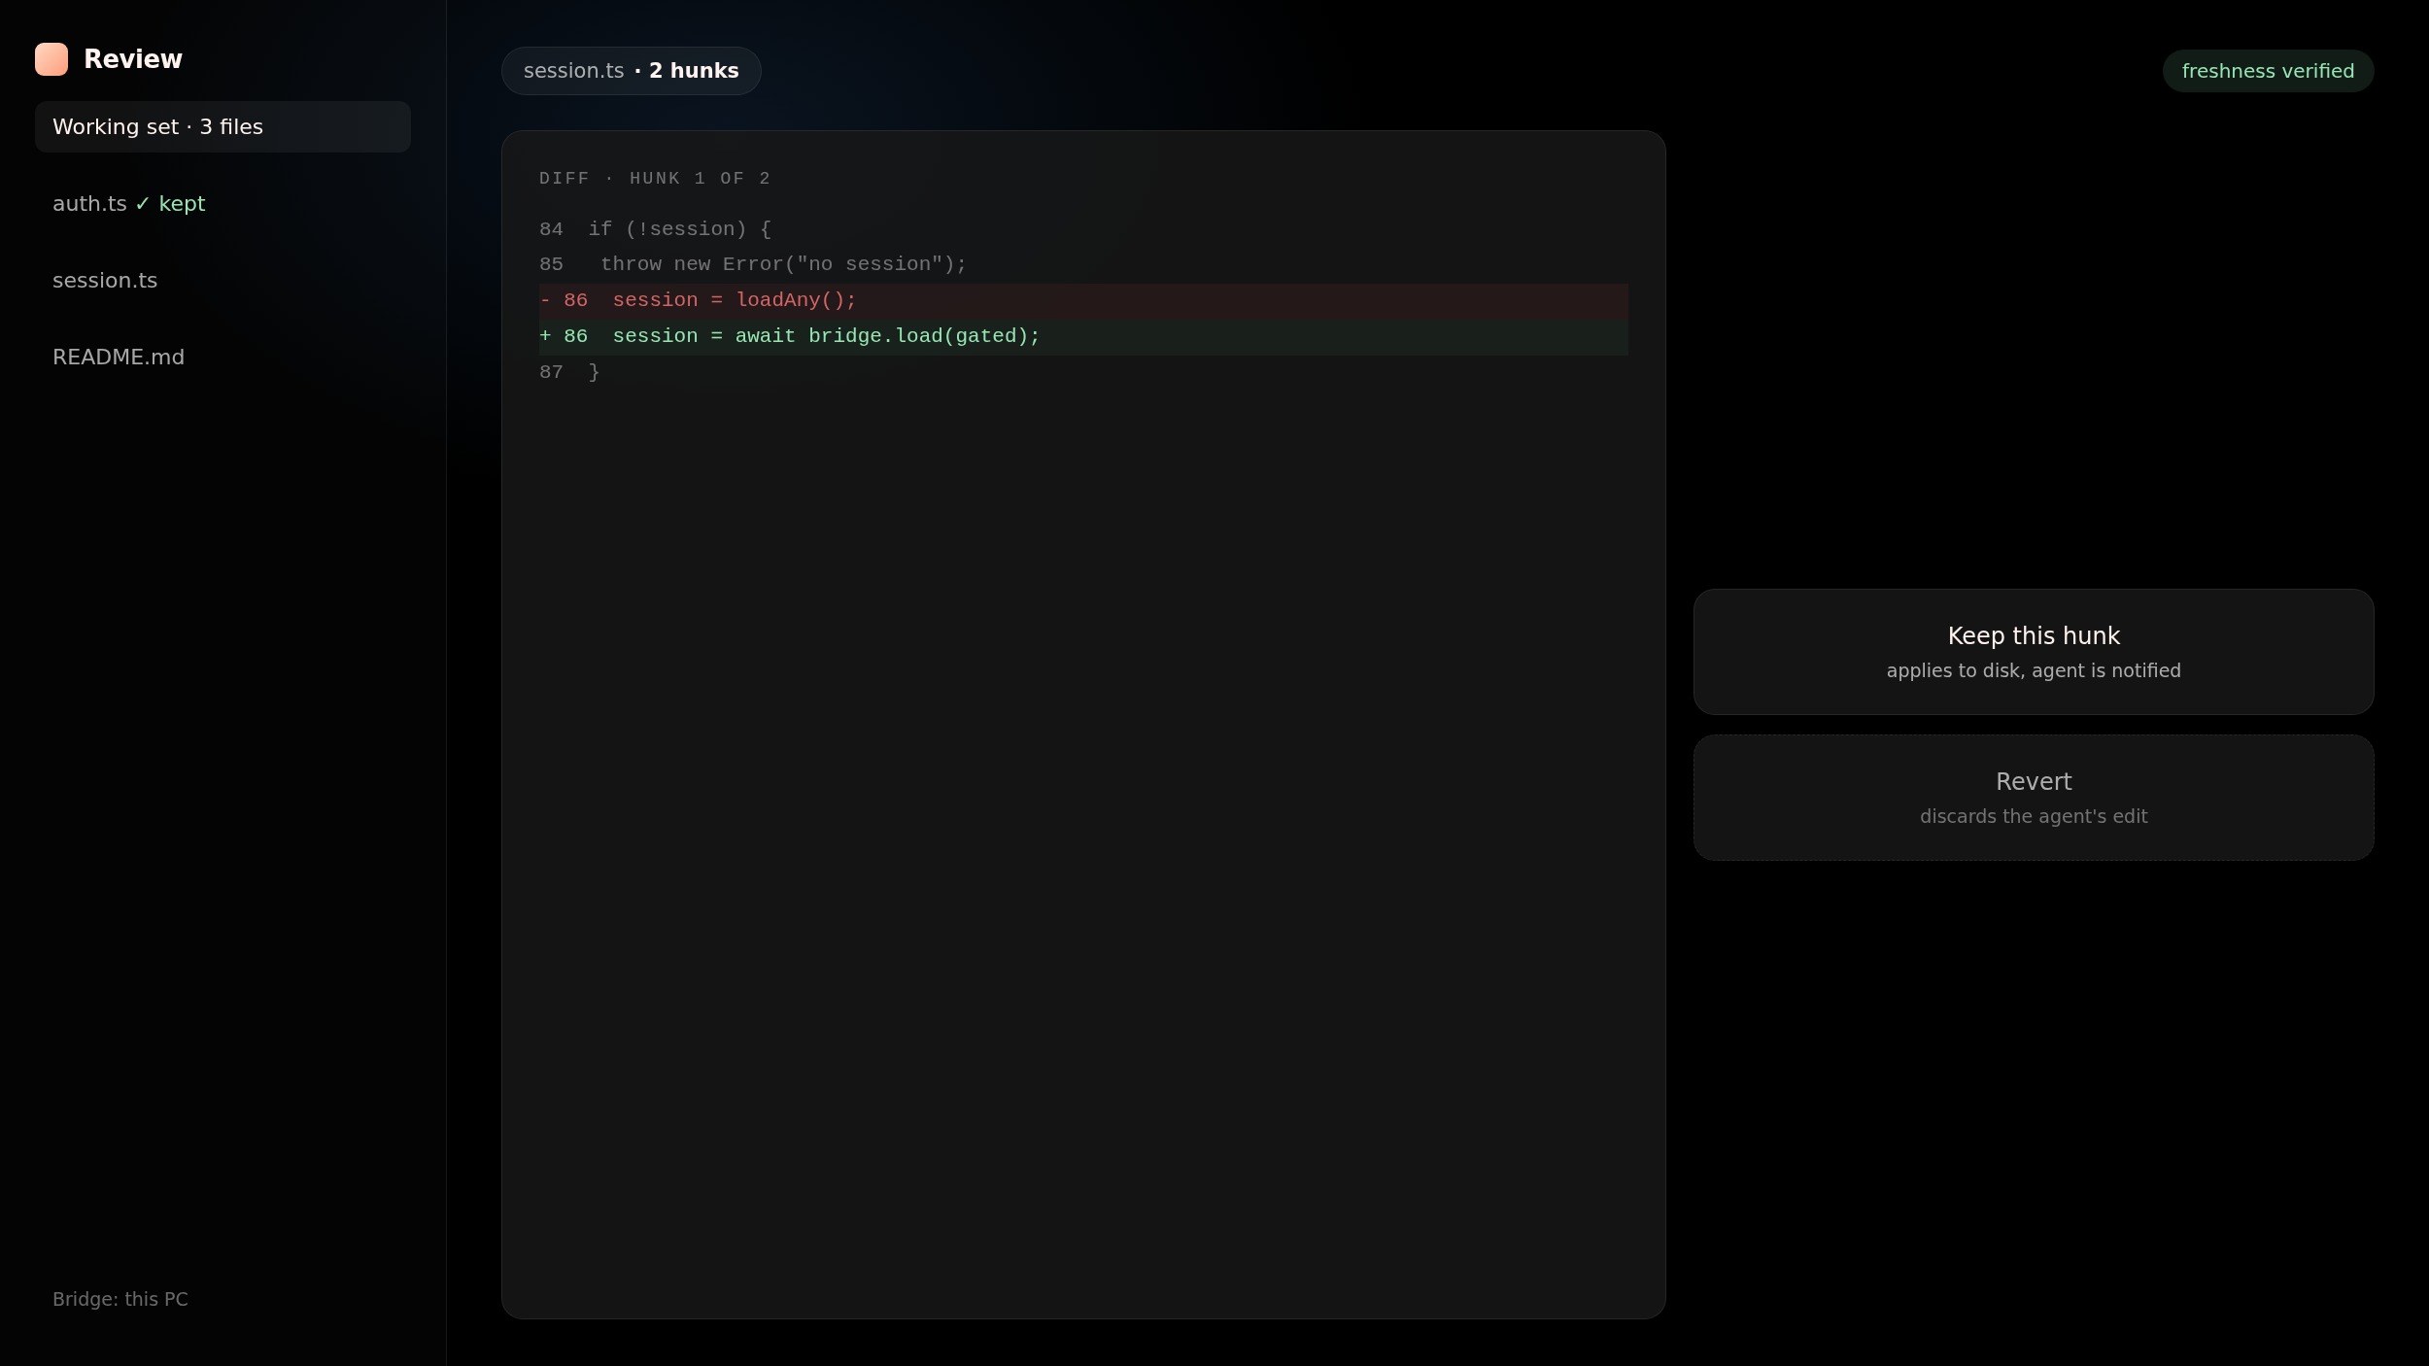Select Working set · 3 files entry
The height and width of the screenshot is (1366, 2429).
click(x=222, y=127)
